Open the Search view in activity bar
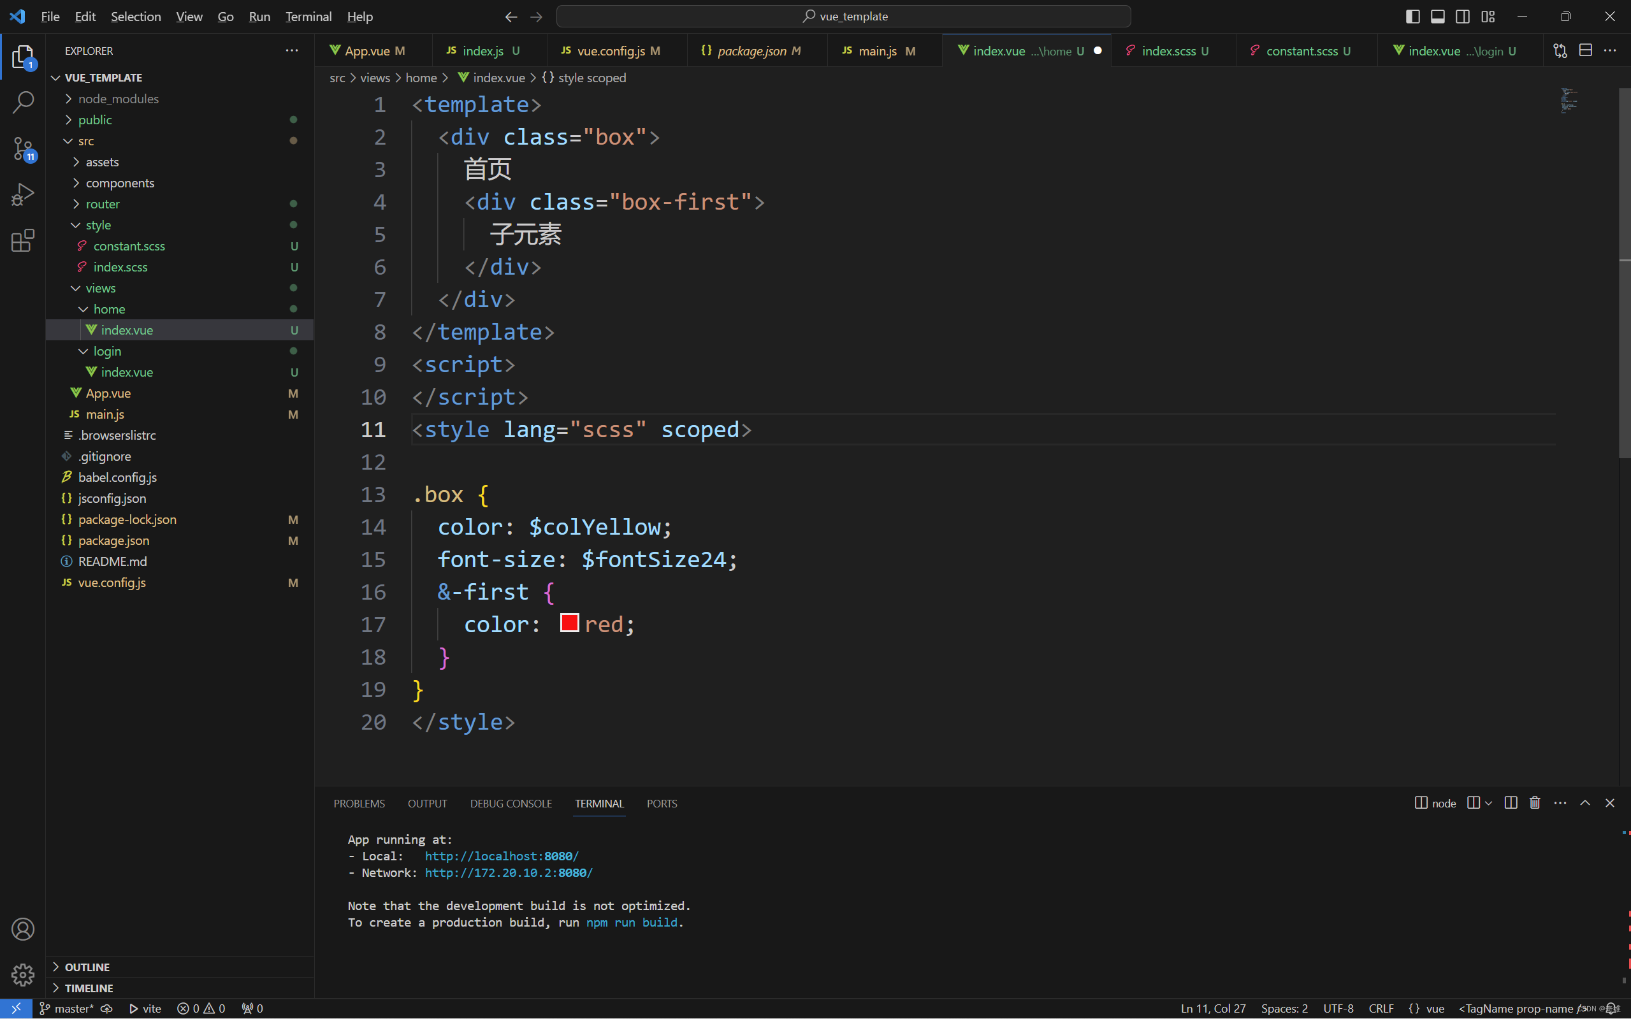Screen dimensions: 1631x1019 pyautogui.click(x=23, y=103)
